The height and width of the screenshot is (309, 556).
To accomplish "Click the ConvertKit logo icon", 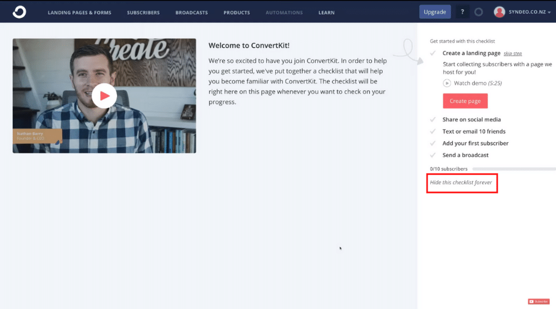I will pyautogui.click(x=19, y=12).
